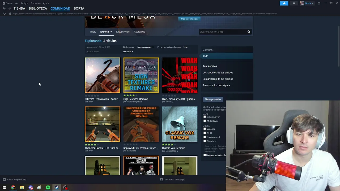Open the Amigos menu
Image resolution: width=340 pixels, height=191 pixels.
[x=24, y=3]
